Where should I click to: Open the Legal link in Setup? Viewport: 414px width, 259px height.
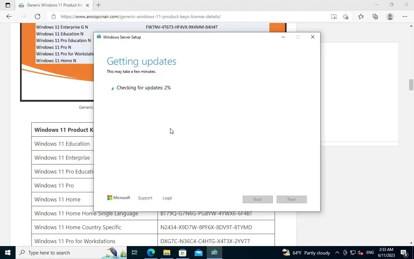(167, 198)
